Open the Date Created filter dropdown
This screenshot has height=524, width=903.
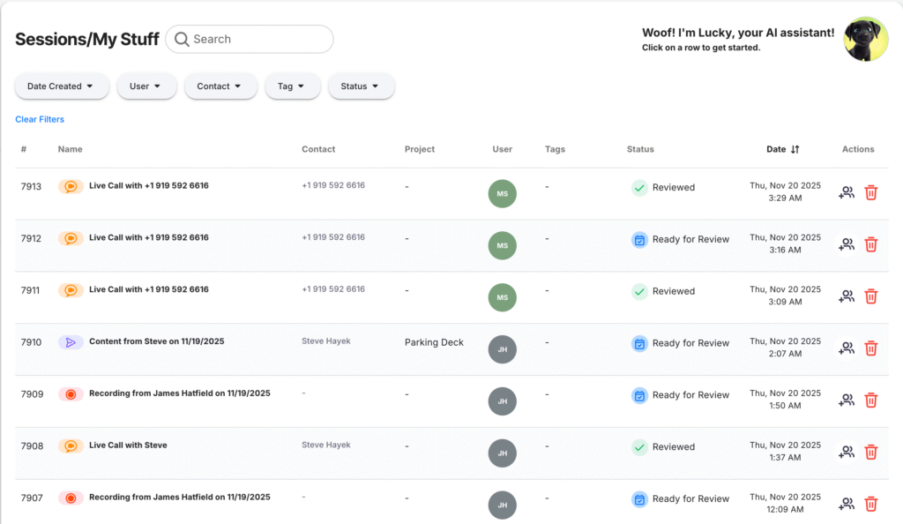click(x=61, y=86)
